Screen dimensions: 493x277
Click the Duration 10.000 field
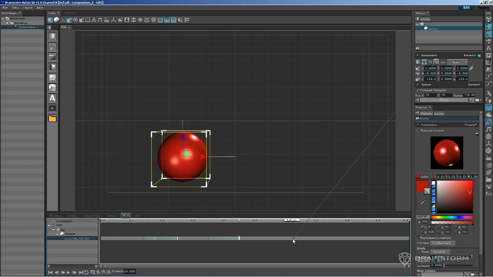130,271
